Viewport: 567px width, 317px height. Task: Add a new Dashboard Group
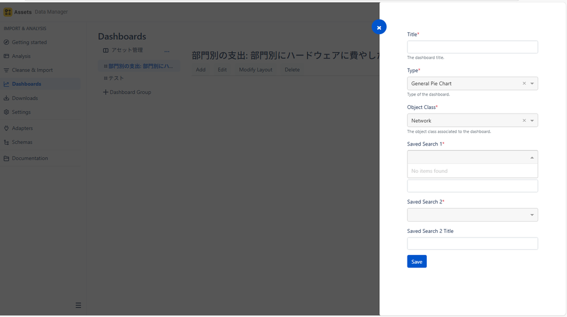127,92
